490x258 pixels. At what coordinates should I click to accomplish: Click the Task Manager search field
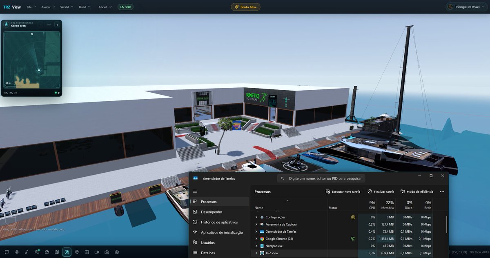[321, 178]
